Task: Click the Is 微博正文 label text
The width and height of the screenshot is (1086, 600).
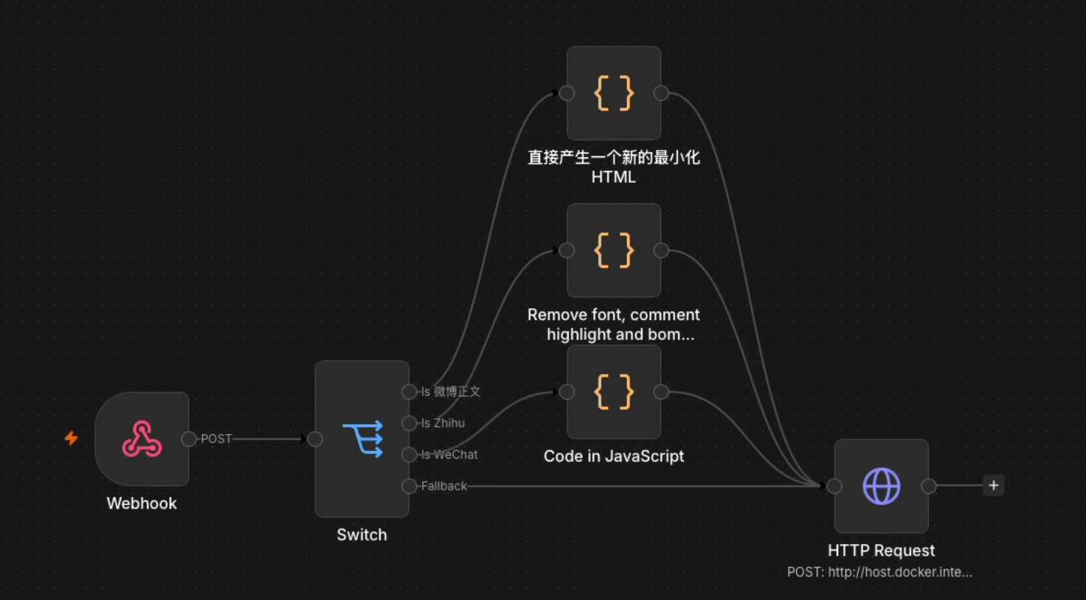Action: pos(451,391)
